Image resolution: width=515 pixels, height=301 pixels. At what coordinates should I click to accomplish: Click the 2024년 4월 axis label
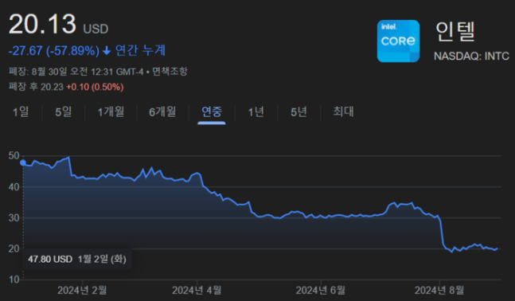(197, 291)
